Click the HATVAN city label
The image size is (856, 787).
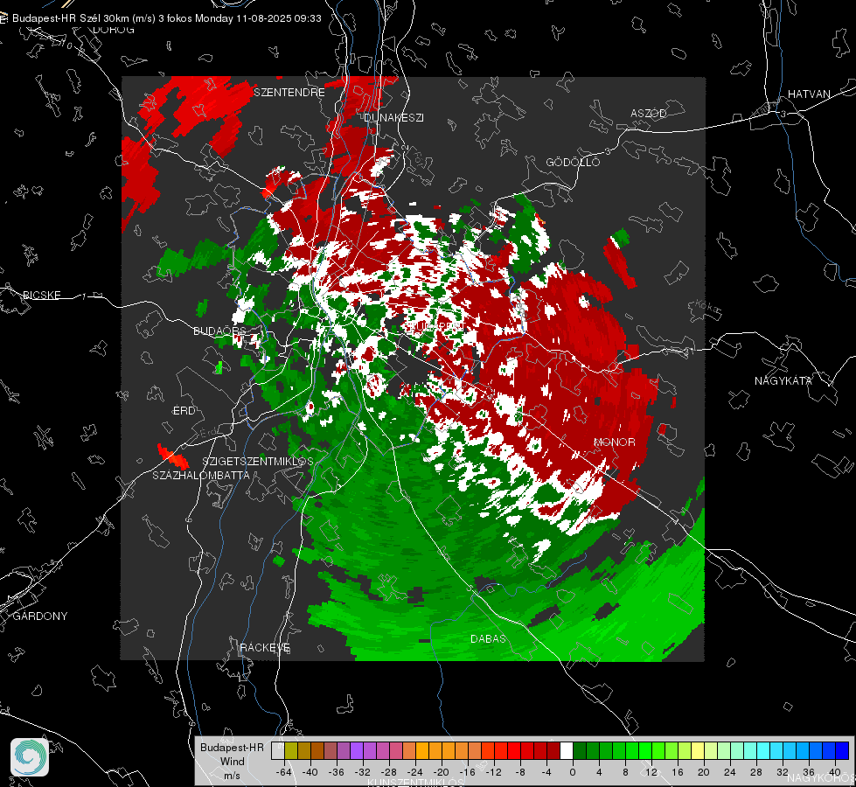pos(809,94)
